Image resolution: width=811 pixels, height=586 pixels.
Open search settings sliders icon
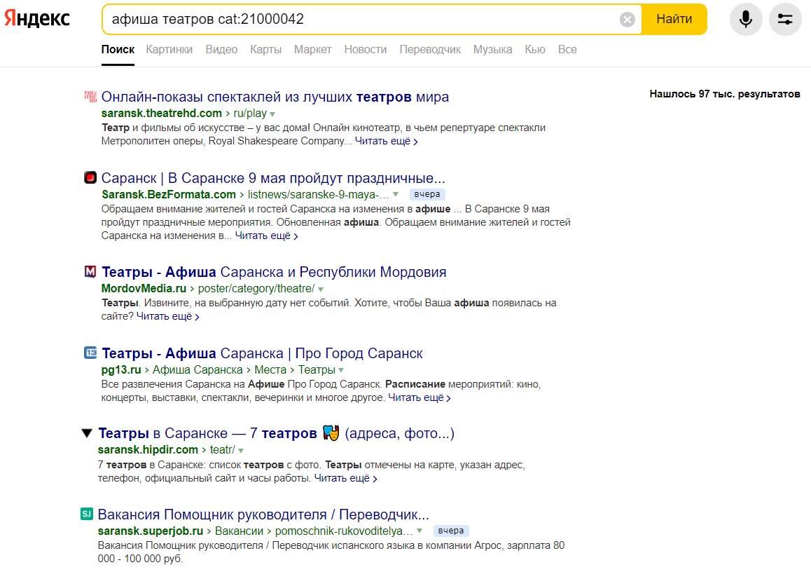[x=784, y=19]
